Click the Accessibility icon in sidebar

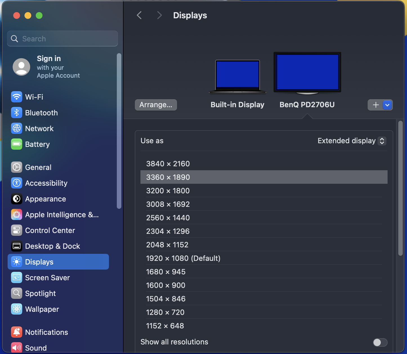[17, 183]
